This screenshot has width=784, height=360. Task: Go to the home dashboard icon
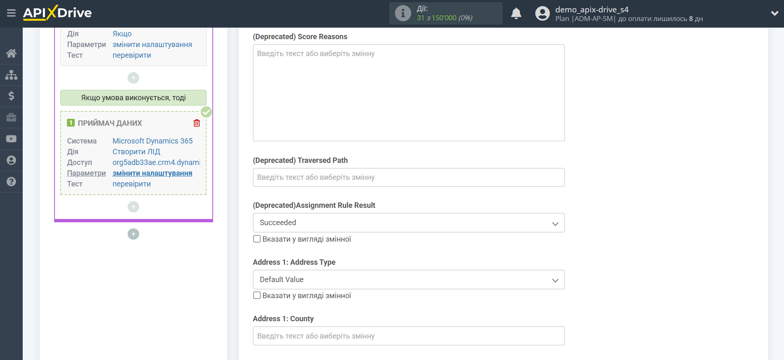(11, 53)
